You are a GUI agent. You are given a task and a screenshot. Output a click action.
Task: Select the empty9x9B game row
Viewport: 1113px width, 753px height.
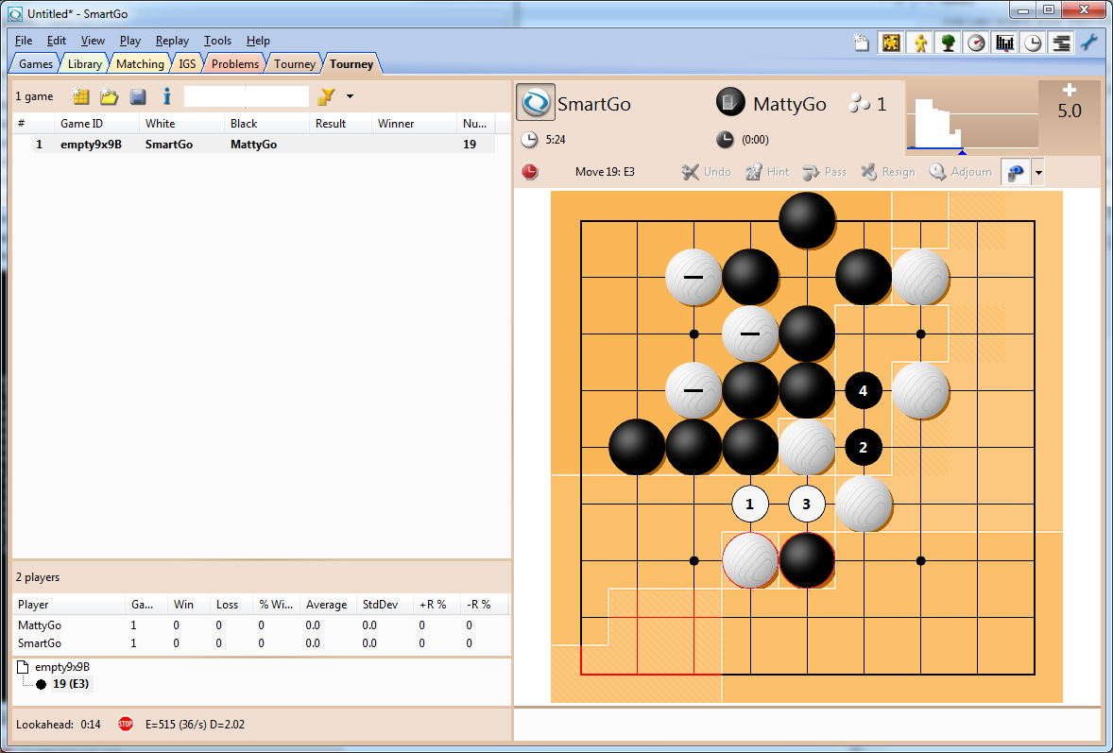(x=254, y=144)
